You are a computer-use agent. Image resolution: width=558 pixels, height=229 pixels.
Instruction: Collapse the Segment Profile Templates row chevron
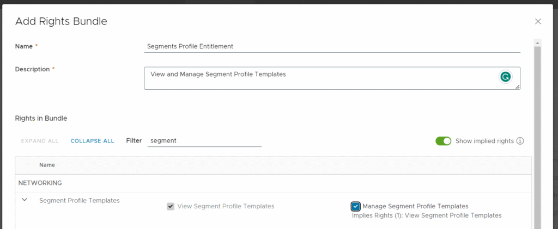pos(25,200)
